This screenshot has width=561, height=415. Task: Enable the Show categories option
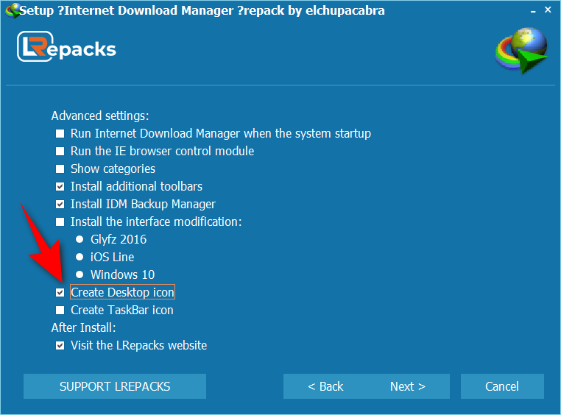point(60,169)
